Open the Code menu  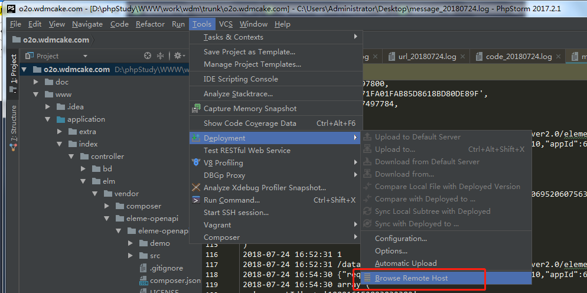pyautogui.click(x=119, y=24)
